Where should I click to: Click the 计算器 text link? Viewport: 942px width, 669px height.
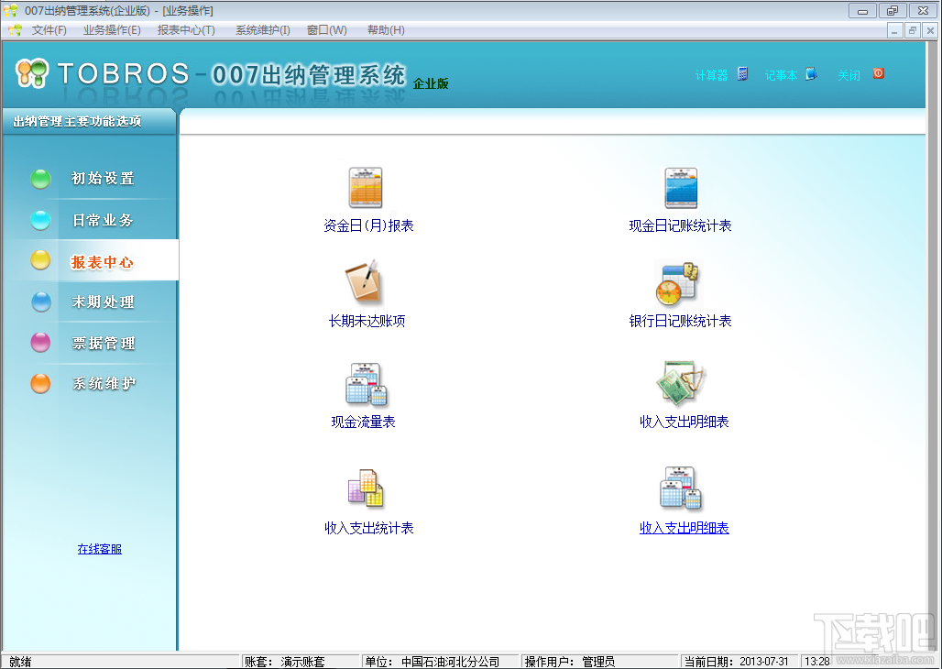pyautogui.click(x=711, y=75)
